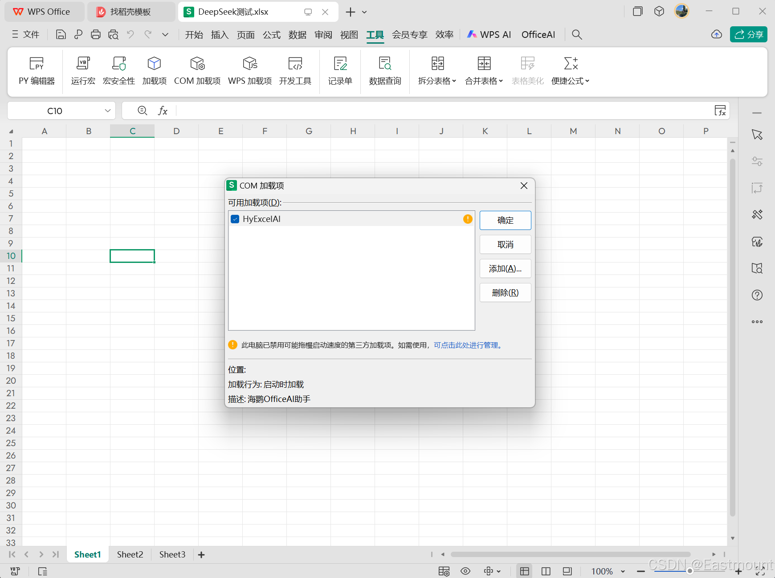Click the Print Preview icon
Image resolution: width=775 pixels, height=578 pixels.
113,34
